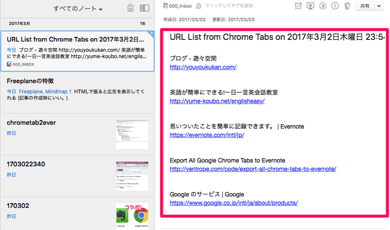Click 1703022340 note thumbnail

[132, 176]
